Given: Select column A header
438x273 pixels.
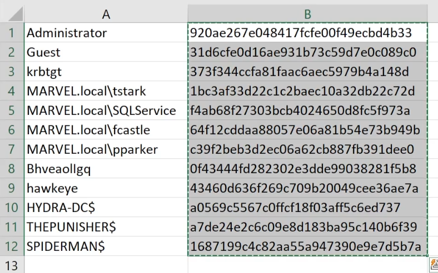Looking at the screenshot, I should coord(106,14).
